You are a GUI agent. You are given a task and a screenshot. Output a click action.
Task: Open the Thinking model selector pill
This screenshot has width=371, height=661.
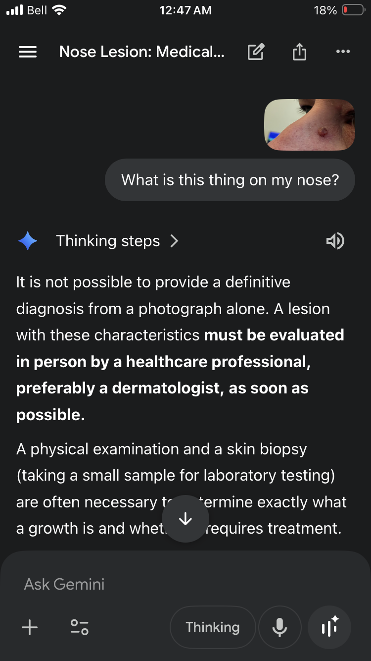[x=213, y=627]
